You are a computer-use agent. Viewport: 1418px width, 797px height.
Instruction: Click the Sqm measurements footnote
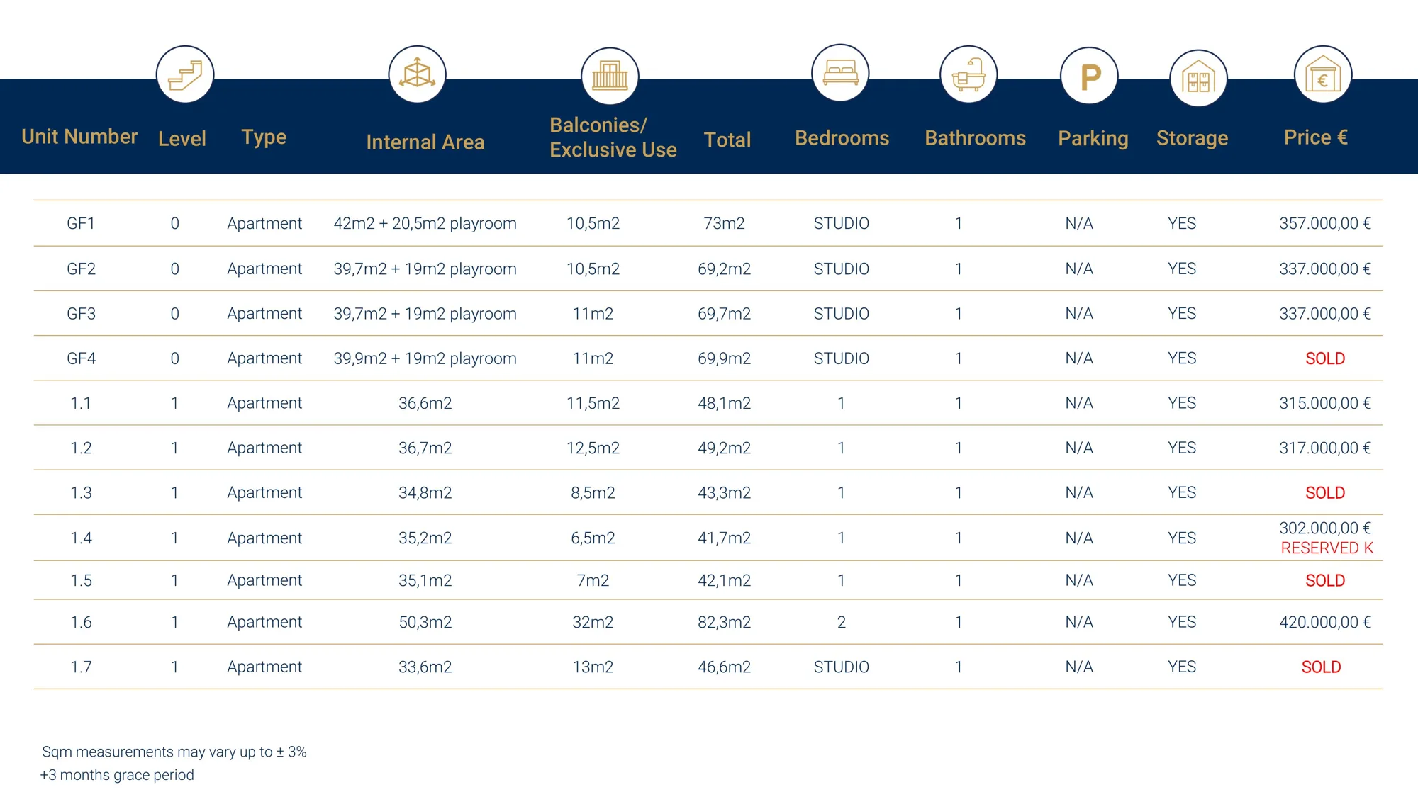[174, 752]
